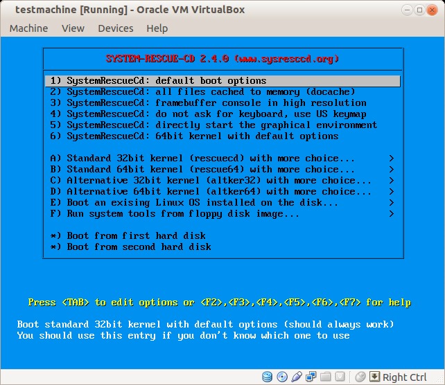Maximize the VirtualBox window
Viewport: 445px width, 385px height.
pos(420,10)
